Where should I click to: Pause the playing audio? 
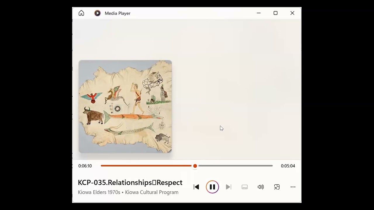click(x=212, y=187)
